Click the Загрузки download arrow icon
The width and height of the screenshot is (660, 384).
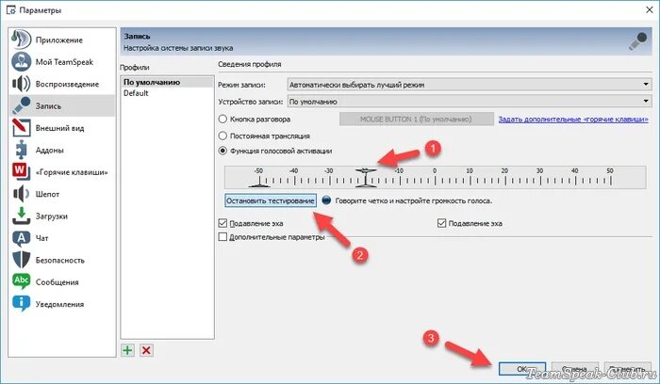21,216
